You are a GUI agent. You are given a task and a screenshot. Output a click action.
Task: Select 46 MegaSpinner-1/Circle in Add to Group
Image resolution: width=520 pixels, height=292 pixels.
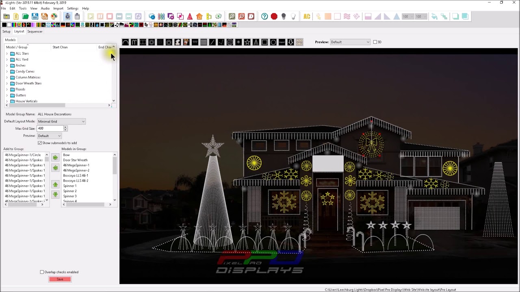click(23, 155)
